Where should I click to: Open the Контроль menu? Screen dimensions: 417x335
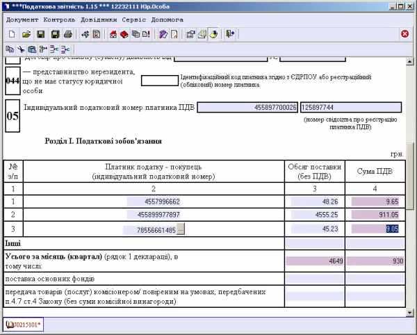click(59, 19)
